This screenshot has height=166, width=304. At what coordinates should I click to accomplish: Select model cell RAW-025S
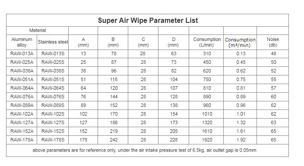click(x=53, y=62)
